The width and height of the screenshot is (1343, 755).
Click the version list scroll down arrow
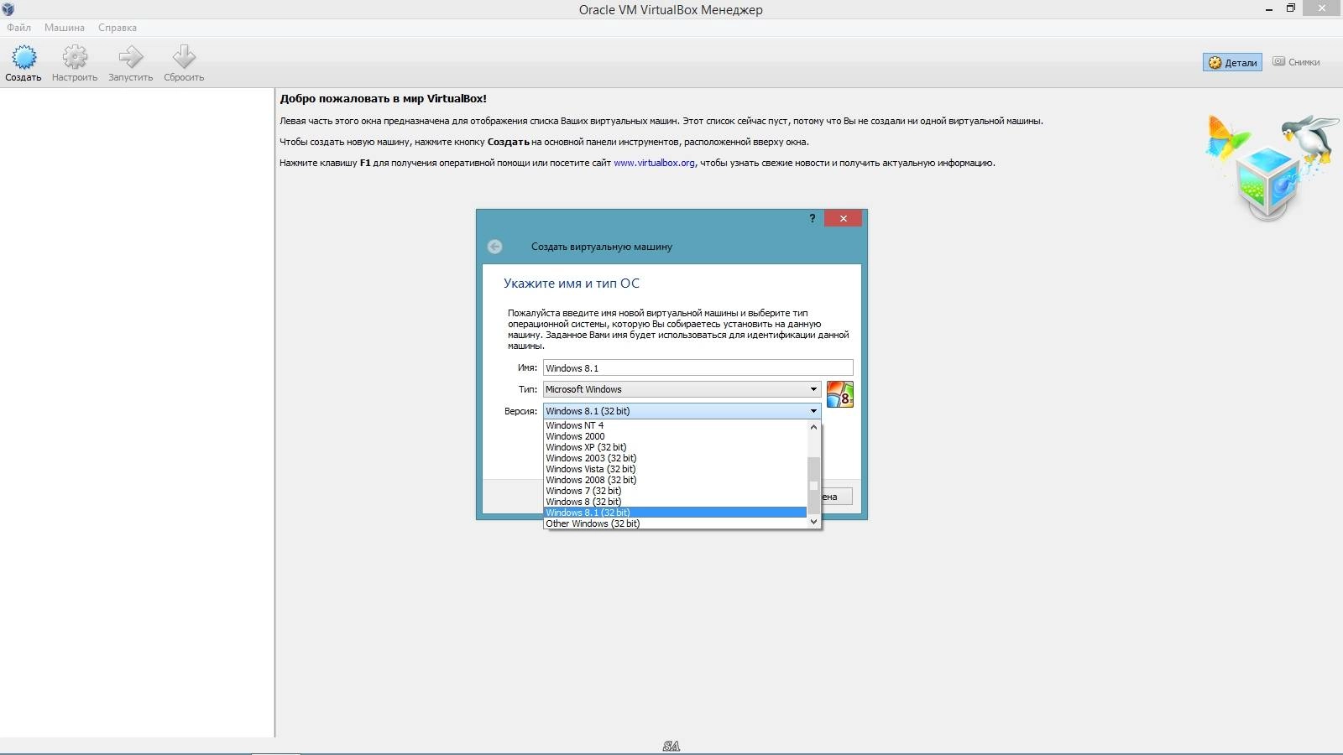(x=813, y=522)
